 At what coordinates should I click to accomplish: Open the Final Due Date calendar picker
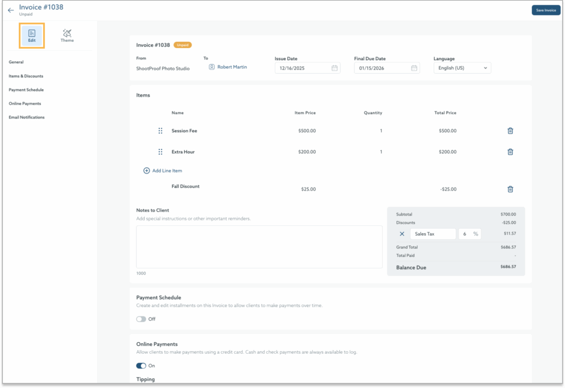pyautogui.click(x=414, y=67)
